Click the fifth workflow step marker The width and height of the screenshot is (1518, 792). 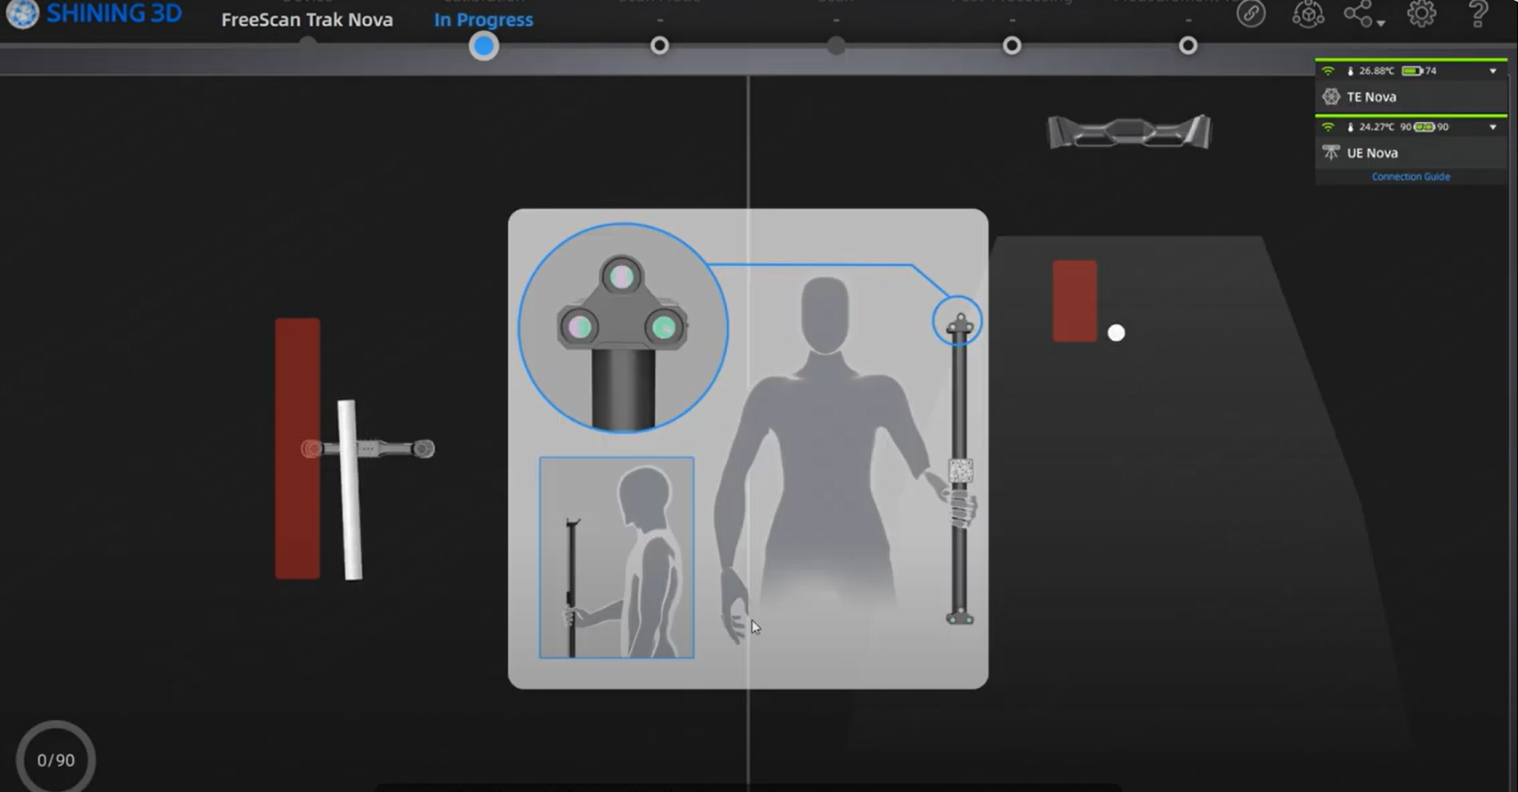pyautogui.click(x=1012, y=44)
